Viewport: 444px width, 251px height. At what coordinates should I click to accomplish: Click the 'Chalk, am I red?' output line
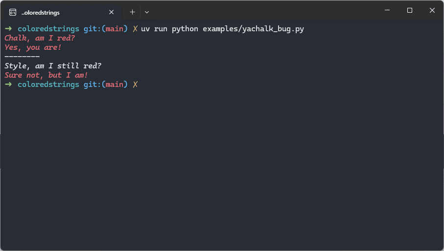point(40,38)
